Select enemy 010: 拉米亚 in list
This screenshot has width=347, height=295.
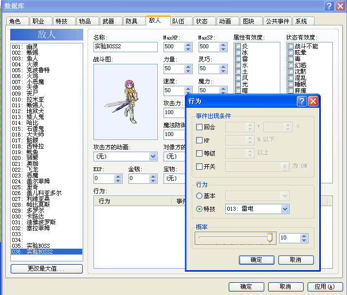pos(46,99)
